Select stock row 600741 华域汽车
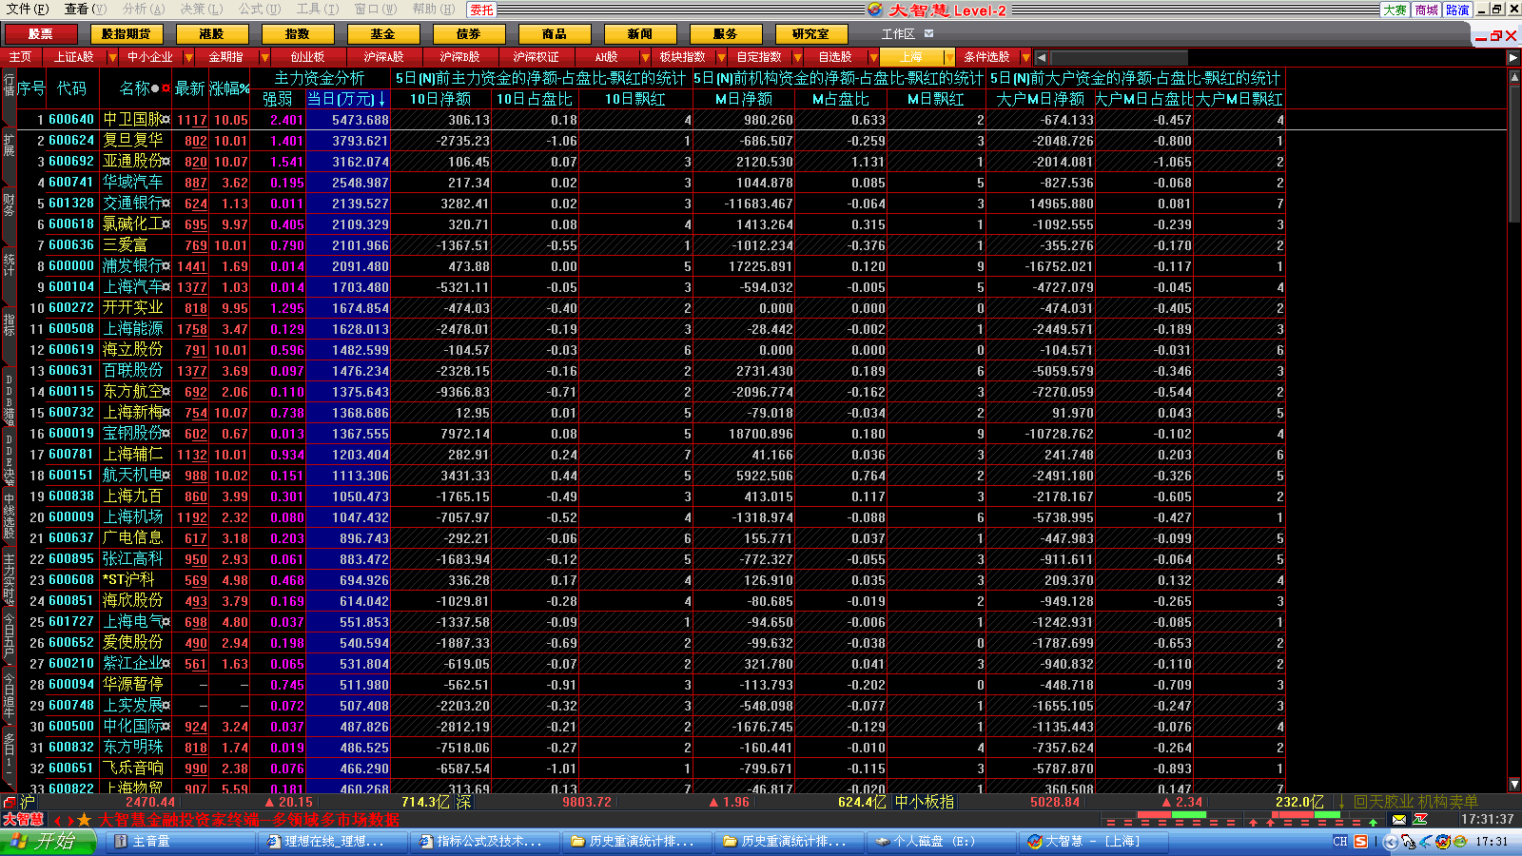The image size is (1522, 856). [x=650, y=183]
